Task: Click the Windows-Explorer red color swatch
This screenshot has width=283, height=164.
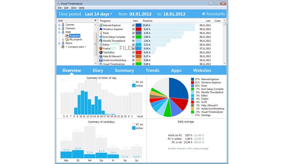Action: (138, 29)
